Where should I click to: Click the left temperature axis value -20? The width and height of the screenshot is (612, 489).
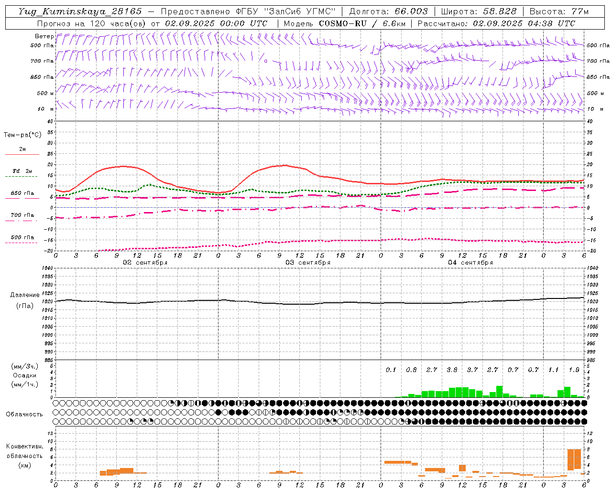pyautogui.click(x=48, y=251)
